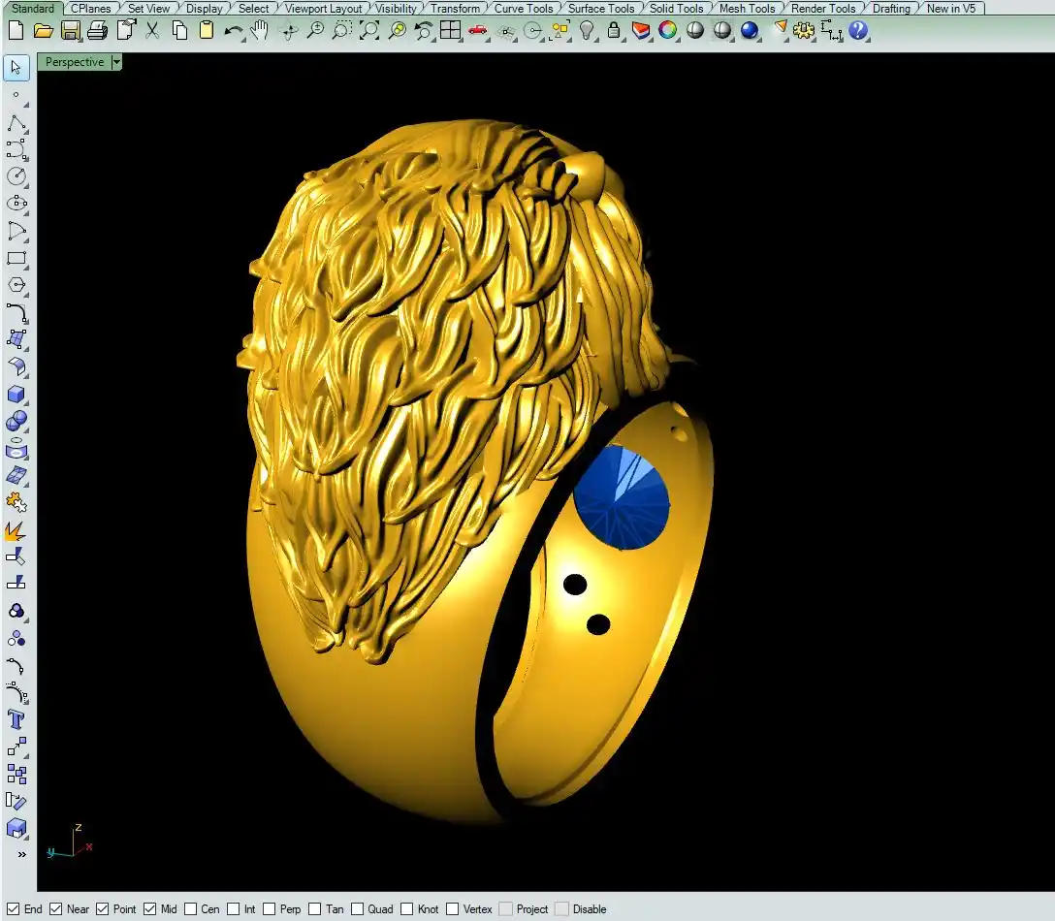
Task: Switch to the Surface Tools tab
Action: [600, 8]
